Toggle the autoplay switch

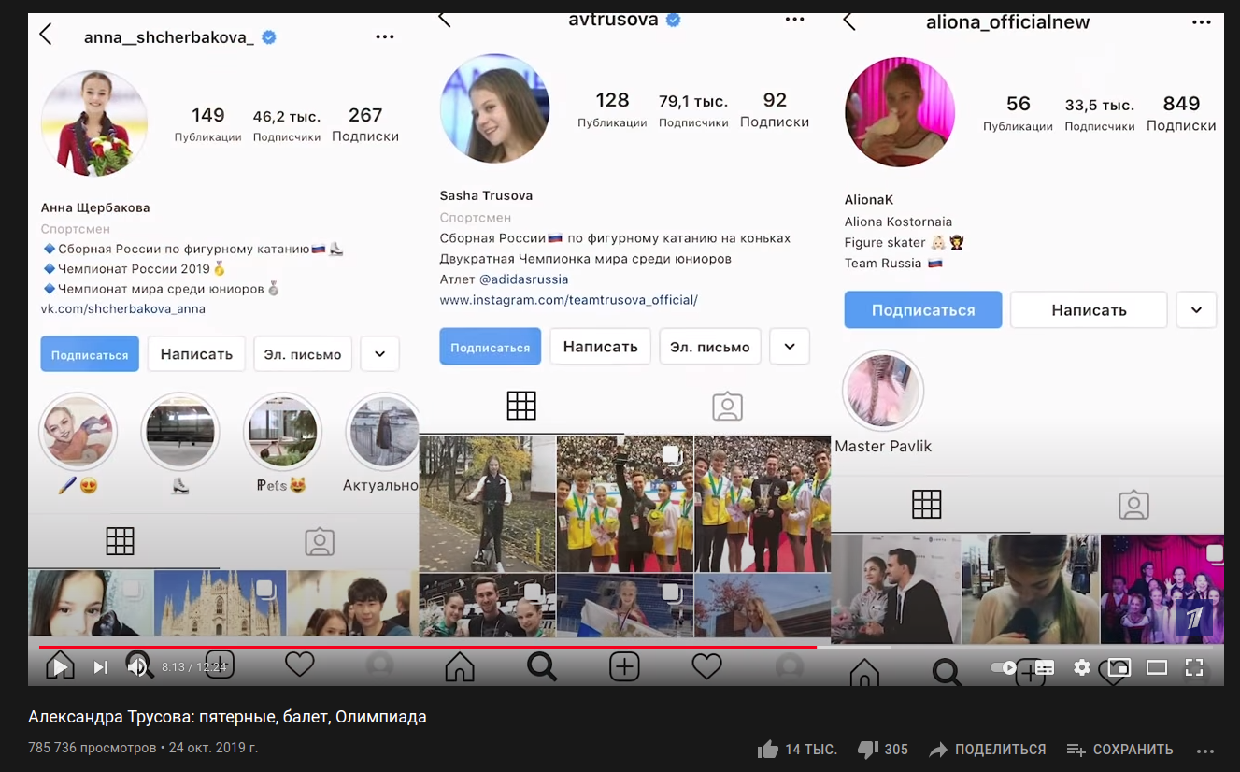1004,667
